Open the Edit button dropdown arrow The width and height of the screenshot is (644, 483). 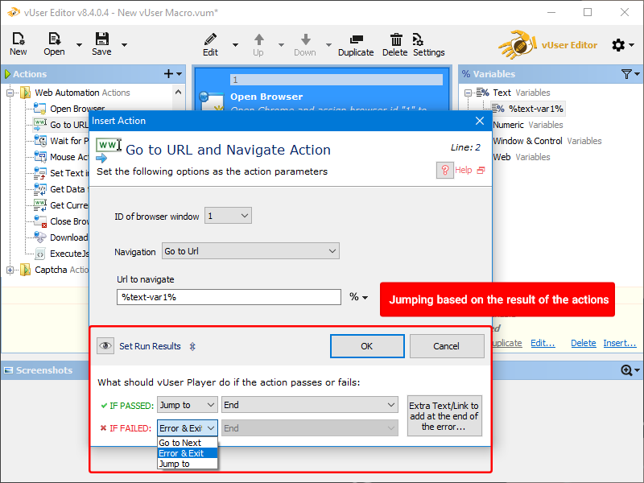235,45
